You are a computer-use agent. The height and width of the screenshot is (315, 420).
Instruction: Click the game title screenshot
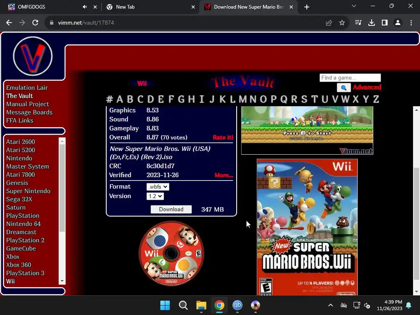coord(307,130)
